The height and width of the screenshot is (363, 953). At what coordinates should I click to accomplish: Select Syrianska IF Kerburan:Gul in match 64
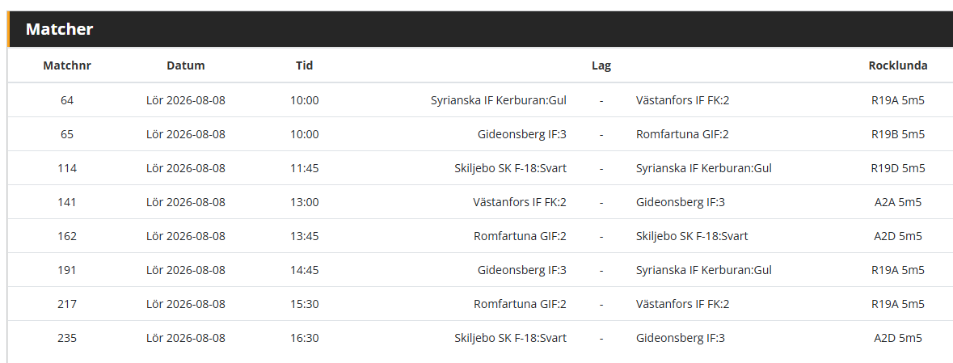(499, 100)
